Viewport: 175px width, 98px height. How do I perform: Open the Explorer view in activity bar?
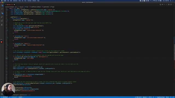2,5
